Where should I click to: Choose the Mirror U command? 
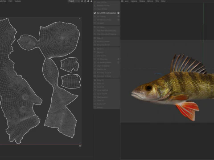[107, 49]
